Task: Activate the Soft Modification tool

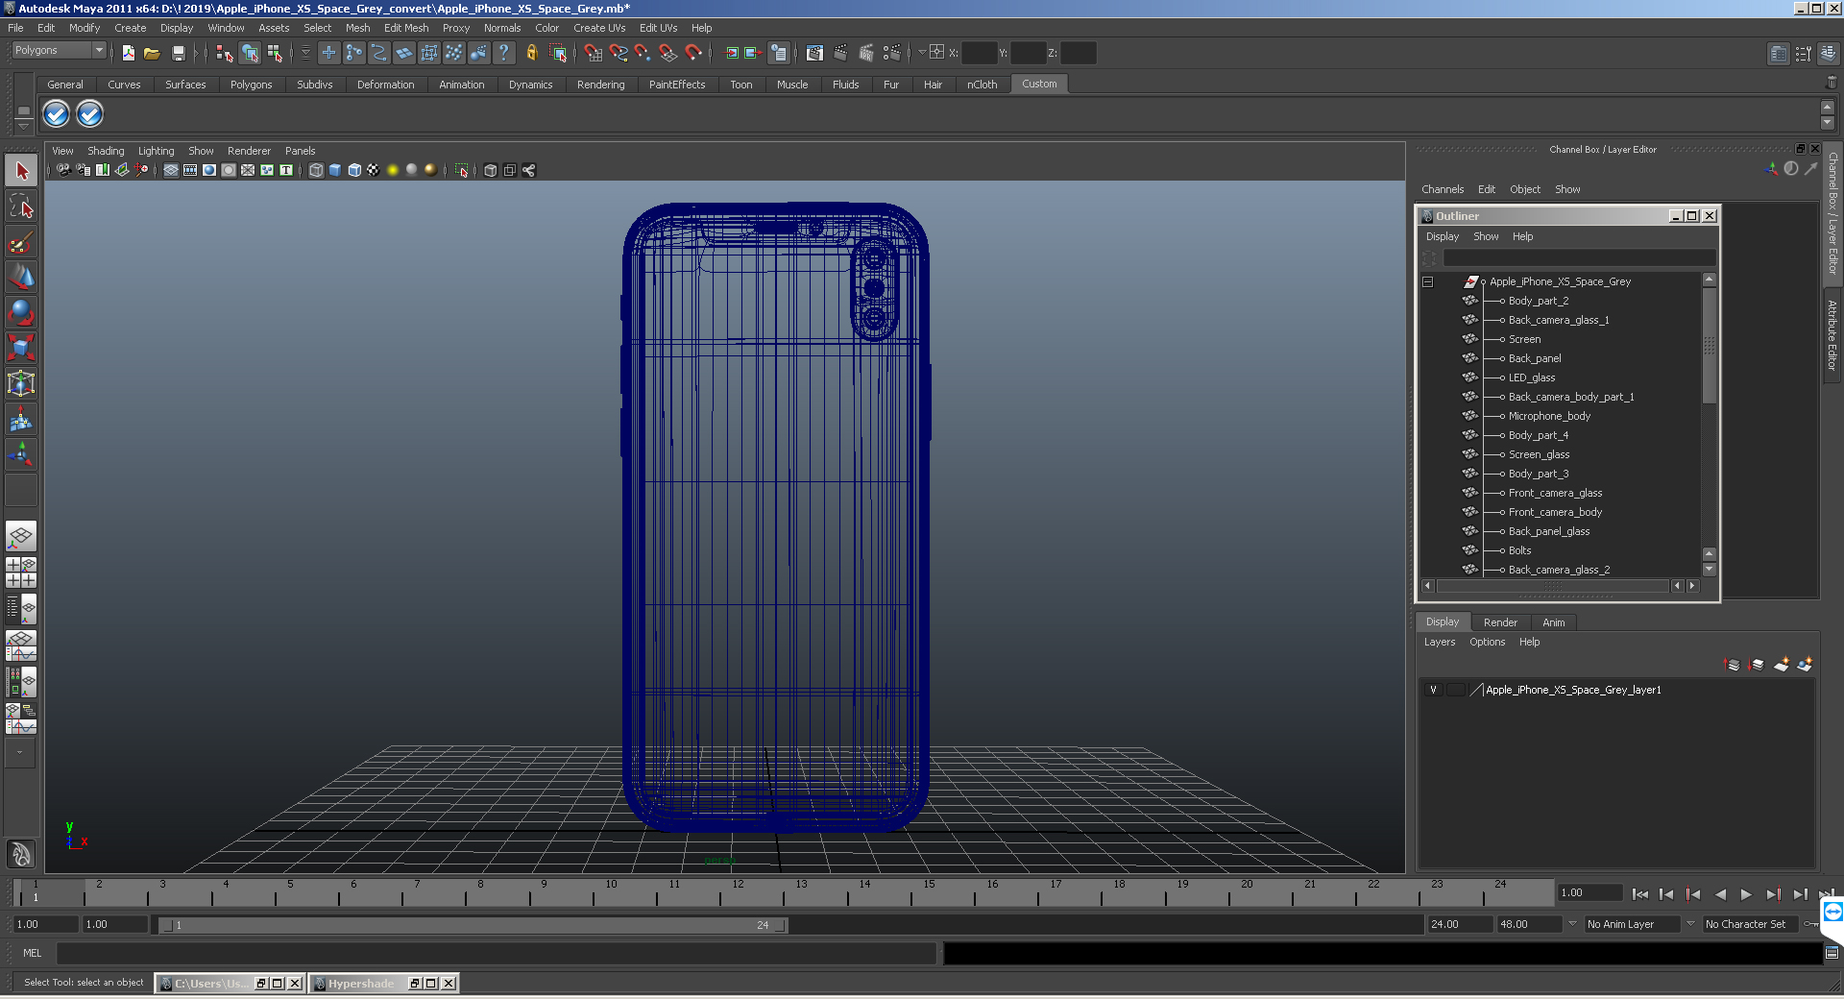Action: click(21, 419)
